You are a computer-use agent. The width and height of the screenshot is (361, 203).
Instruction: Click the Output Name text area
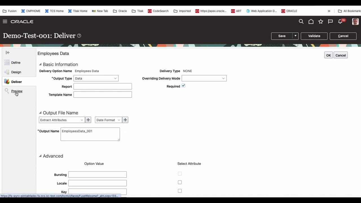click(90, 134)
